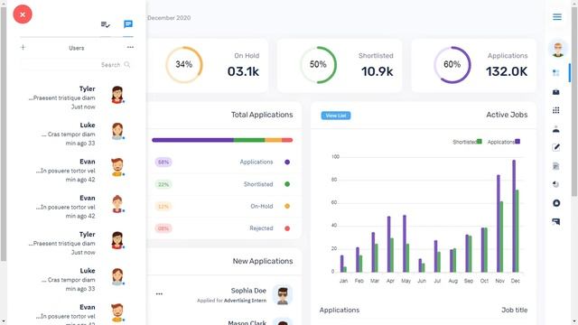This screenshot has height=325, width=578.
Task: Open the person icon in the sidebar
Action: [556, 129]
